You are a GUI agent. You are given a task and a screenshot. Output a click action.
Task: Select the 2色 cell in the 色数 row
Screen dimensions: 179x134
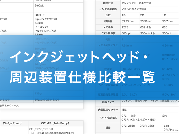tap(143, 15)
